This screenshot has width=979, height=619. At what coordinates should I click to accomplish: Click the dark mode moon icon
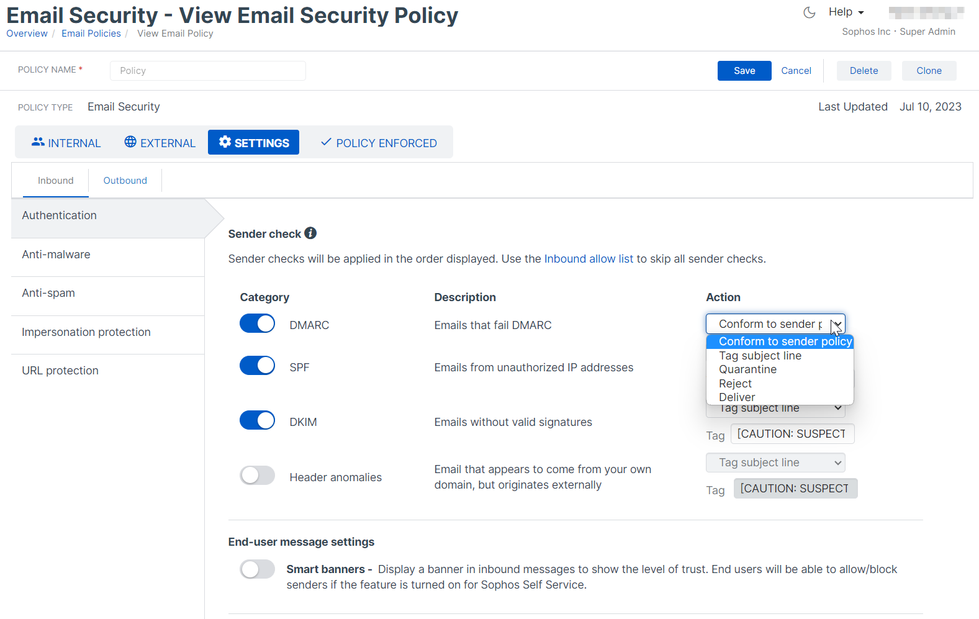click(809, 12)
